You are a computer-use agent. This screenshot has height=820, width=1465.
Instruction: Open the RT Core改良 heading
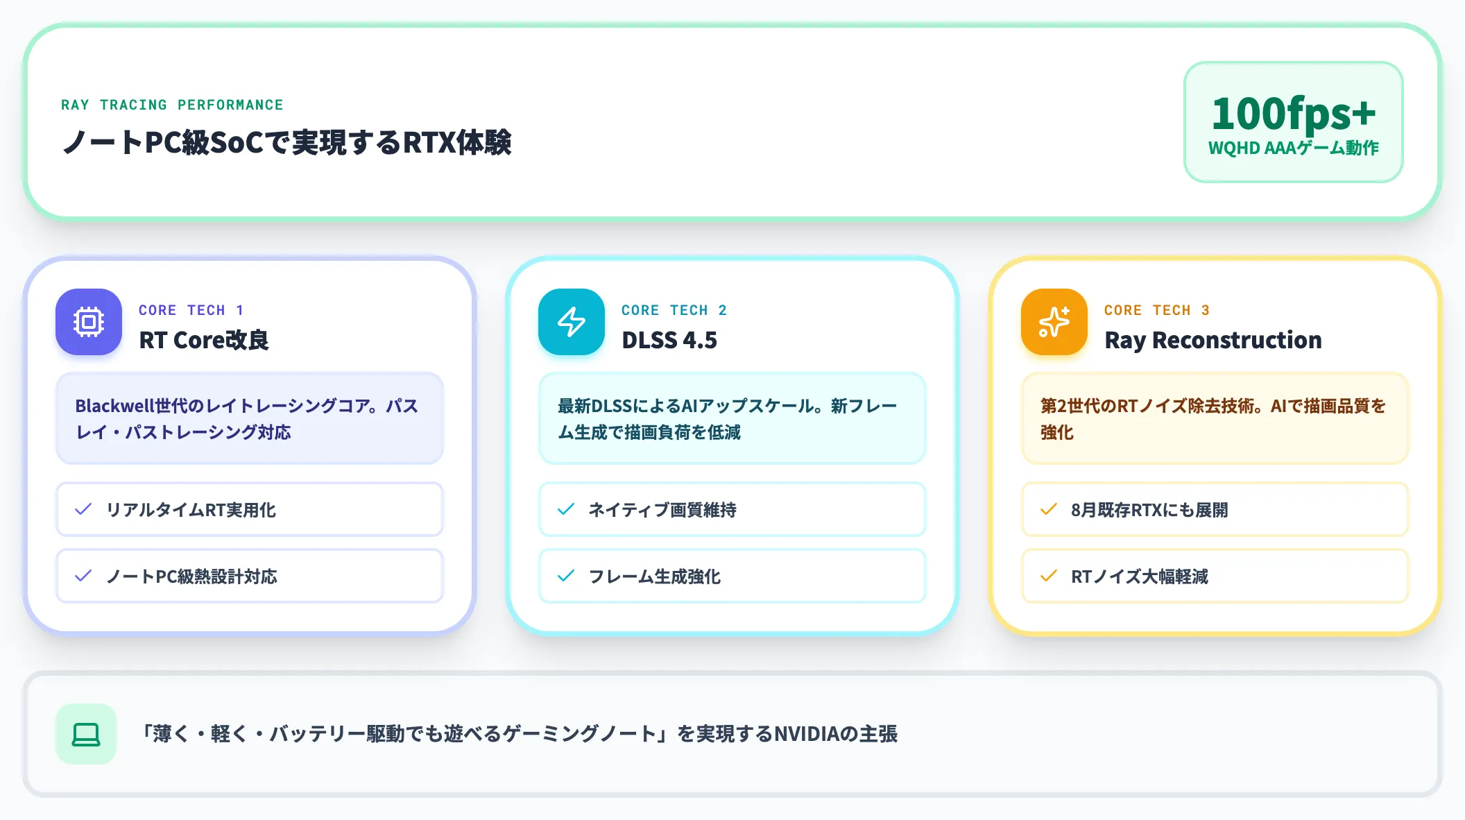click(204, 340)
